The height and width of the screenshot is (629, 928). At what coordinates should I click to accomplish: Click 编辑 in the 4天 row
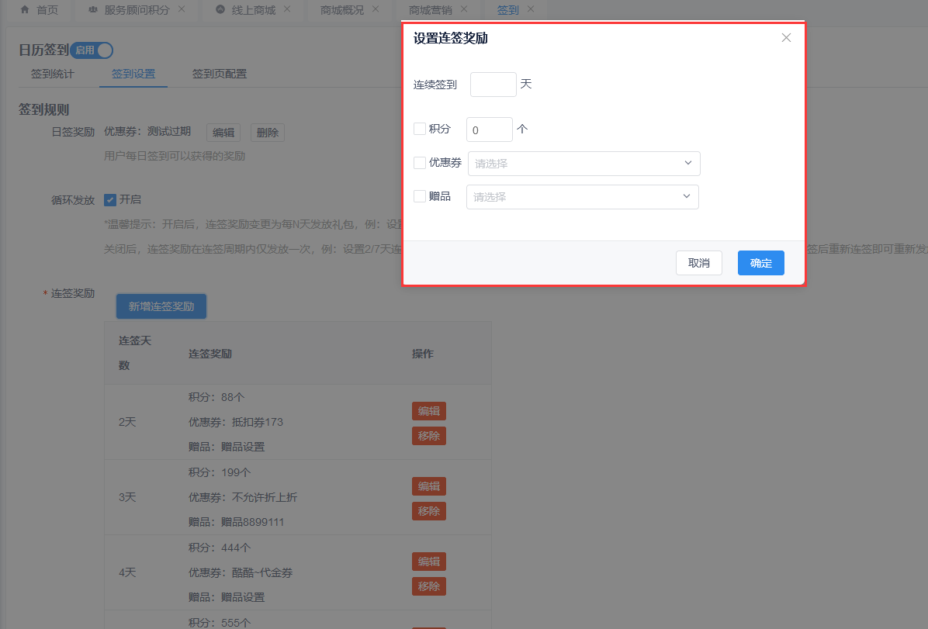pyautogui.click(x=429, y=562)
